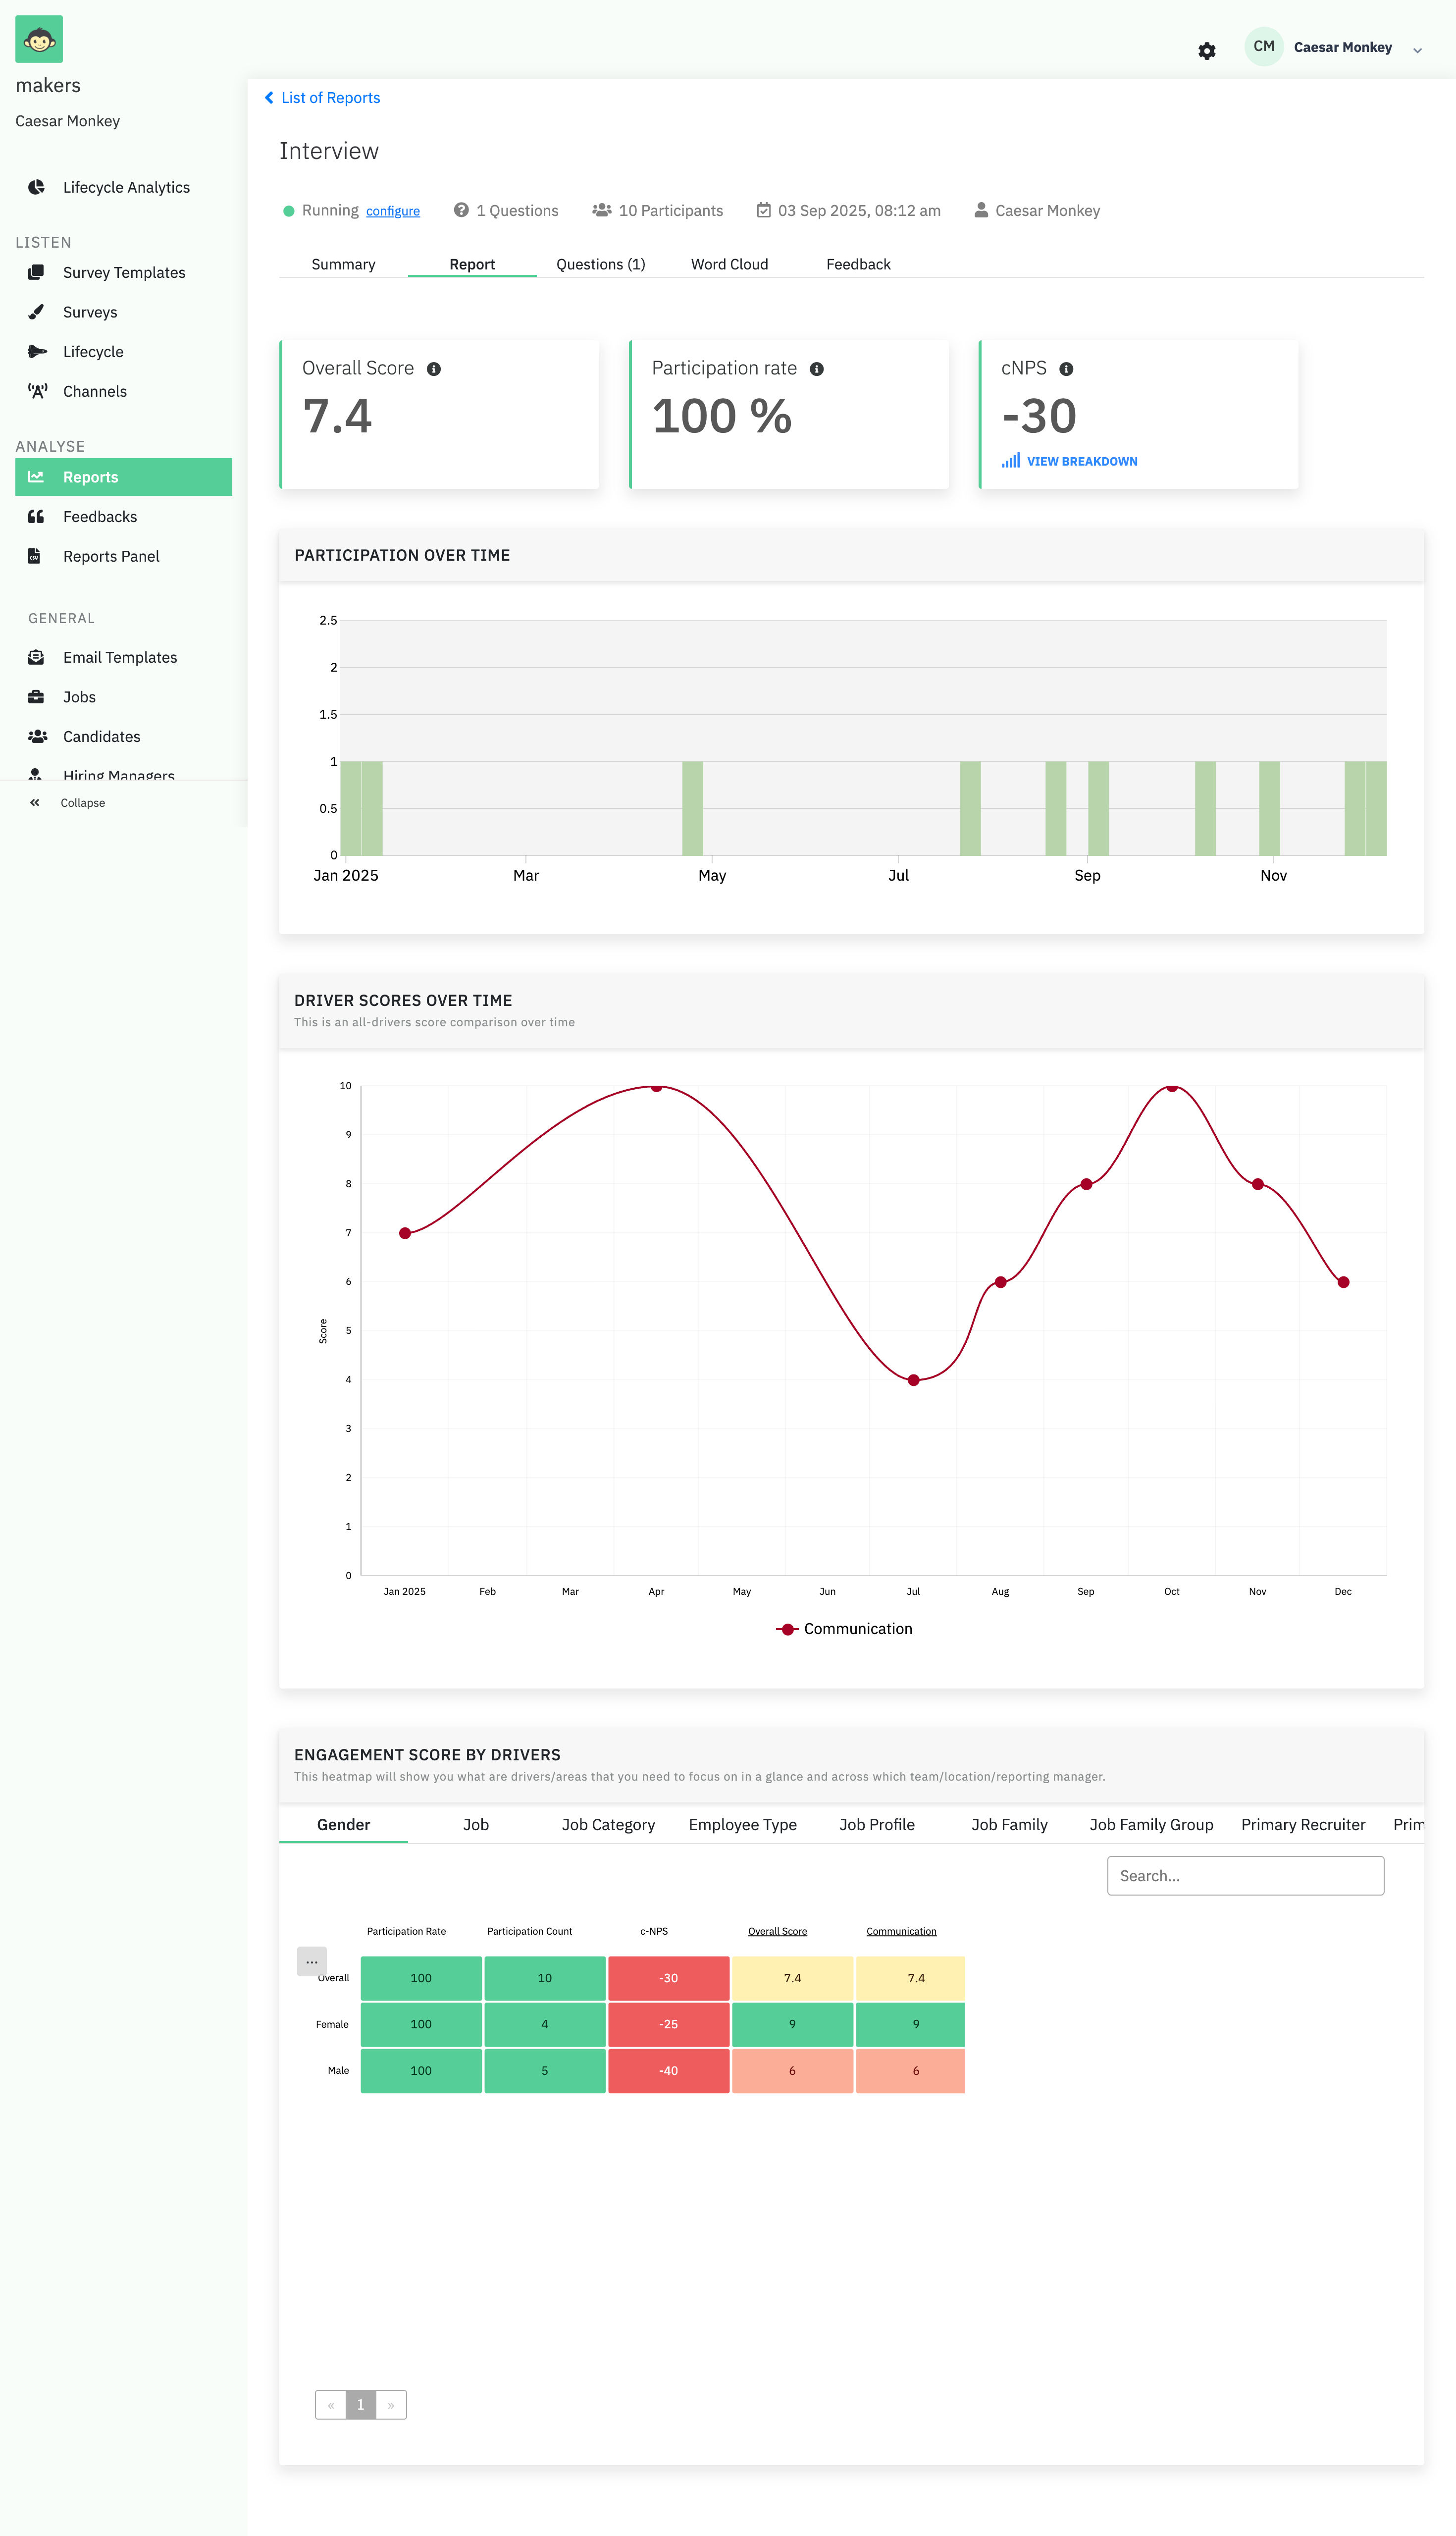
Task: Click the Candidates people icon
Action: (x=37, y=736)
